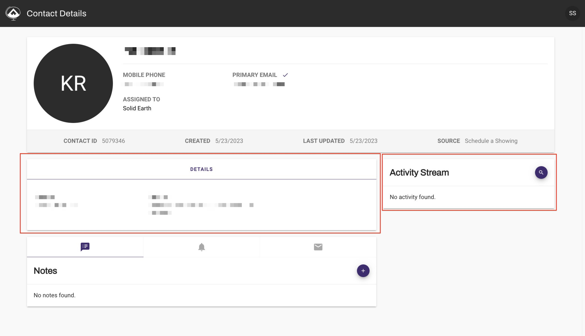
Task: Click the primary email address value
Action: point(259,84)
